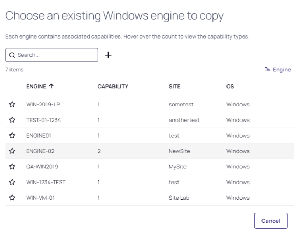Click the star icon beside ENGINE-02
This screenshot has width=300, height=241.
(12, 151)
